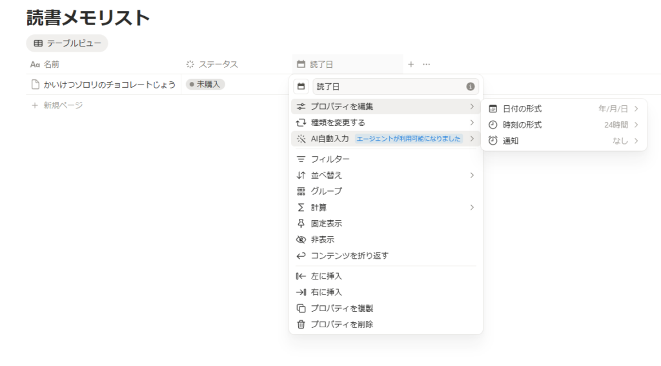Click the plus icon to add a property column
Viewport: 661px width, 366px height.
[x=411, y=65]
